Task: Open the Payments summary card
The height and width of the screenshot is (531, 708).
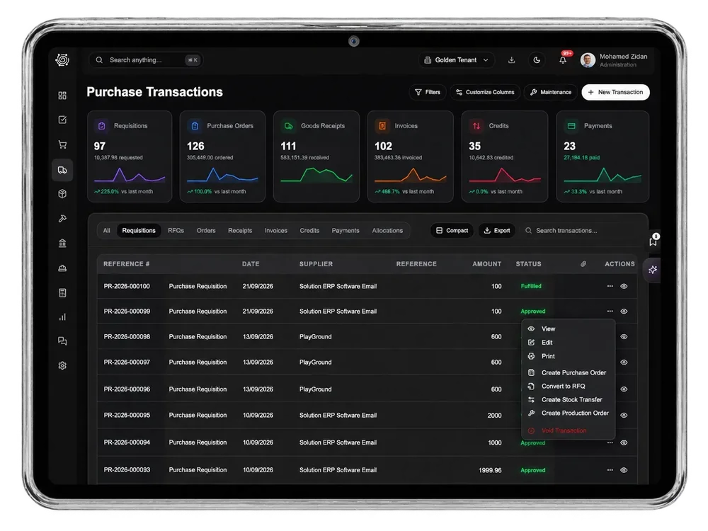Action: tap(603, 156)
